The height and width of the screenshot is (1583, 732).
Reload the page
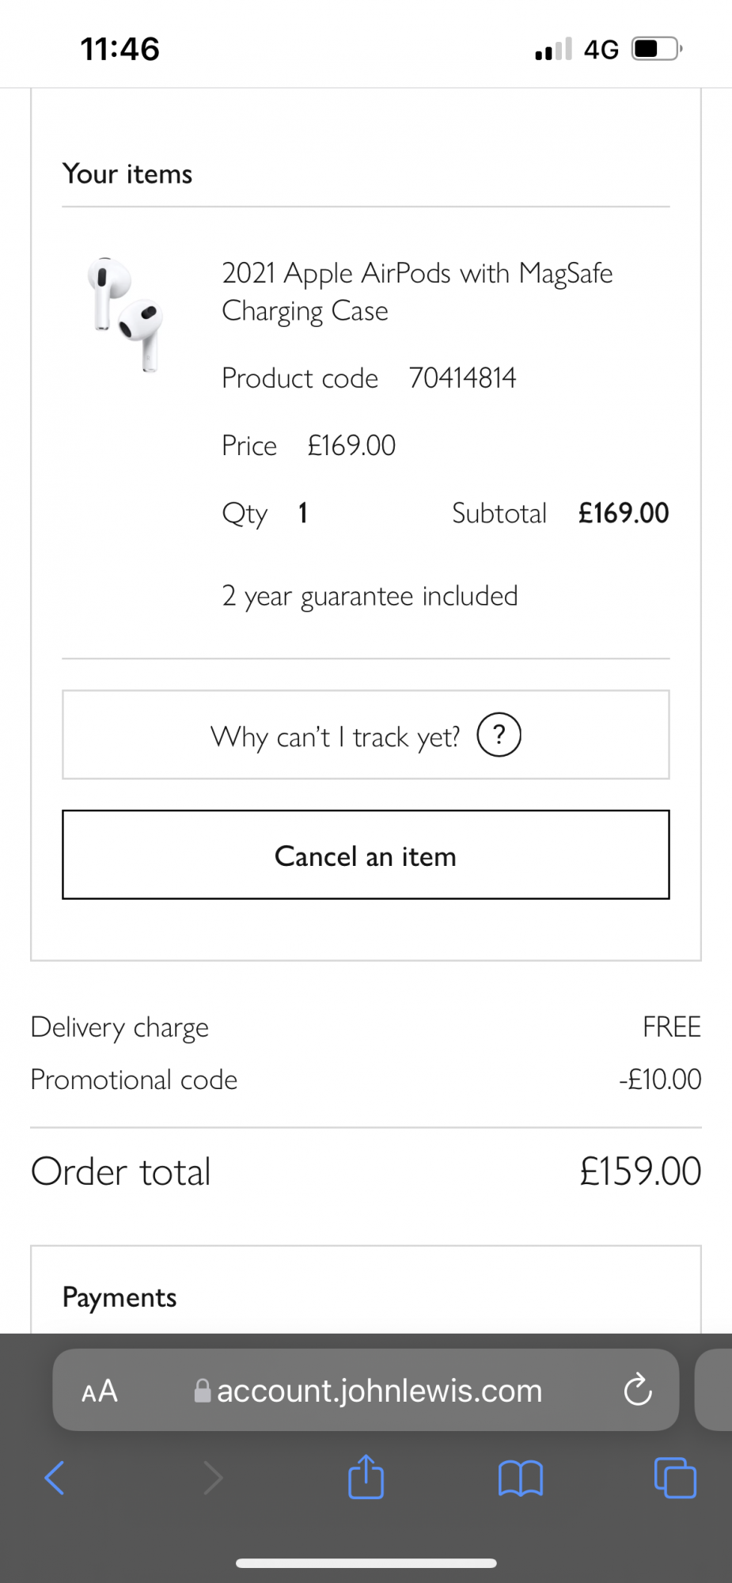point(637,1390)
